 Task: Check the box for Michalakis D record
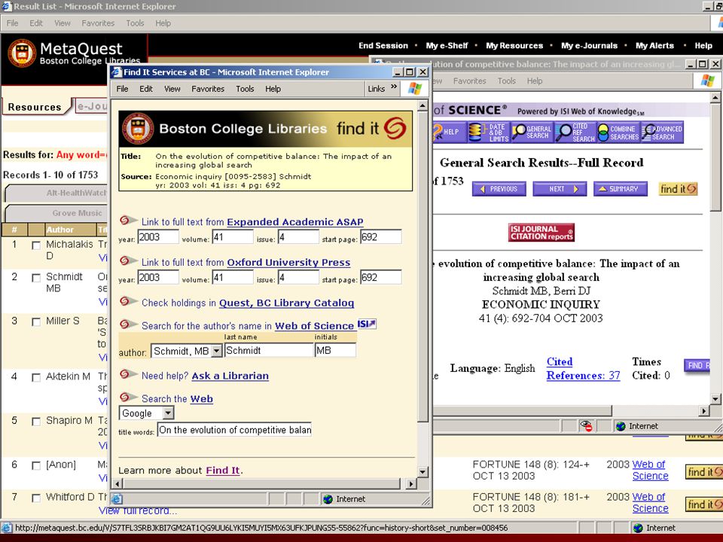point(36,245)
